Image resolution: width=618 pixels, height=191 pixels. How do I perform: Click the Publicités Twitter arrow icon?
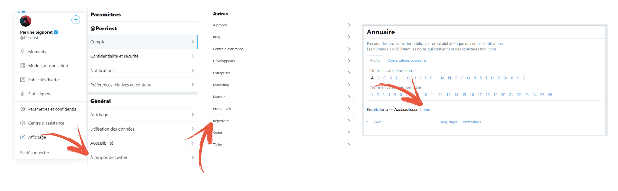tap(23, 80)
